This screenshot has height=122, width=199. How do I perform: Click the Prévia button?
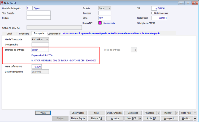pos(43,113)
